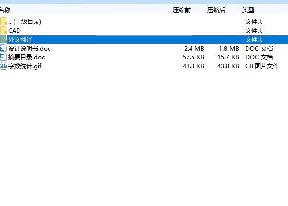Click the Word icon of 摘要目录.doc
Screen dimensions: 288x206
point(3,57)
